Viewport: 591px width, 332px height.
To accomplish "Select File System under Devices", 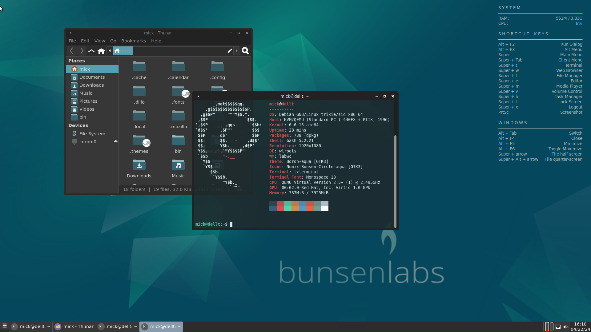I will (x=92, y=134).
